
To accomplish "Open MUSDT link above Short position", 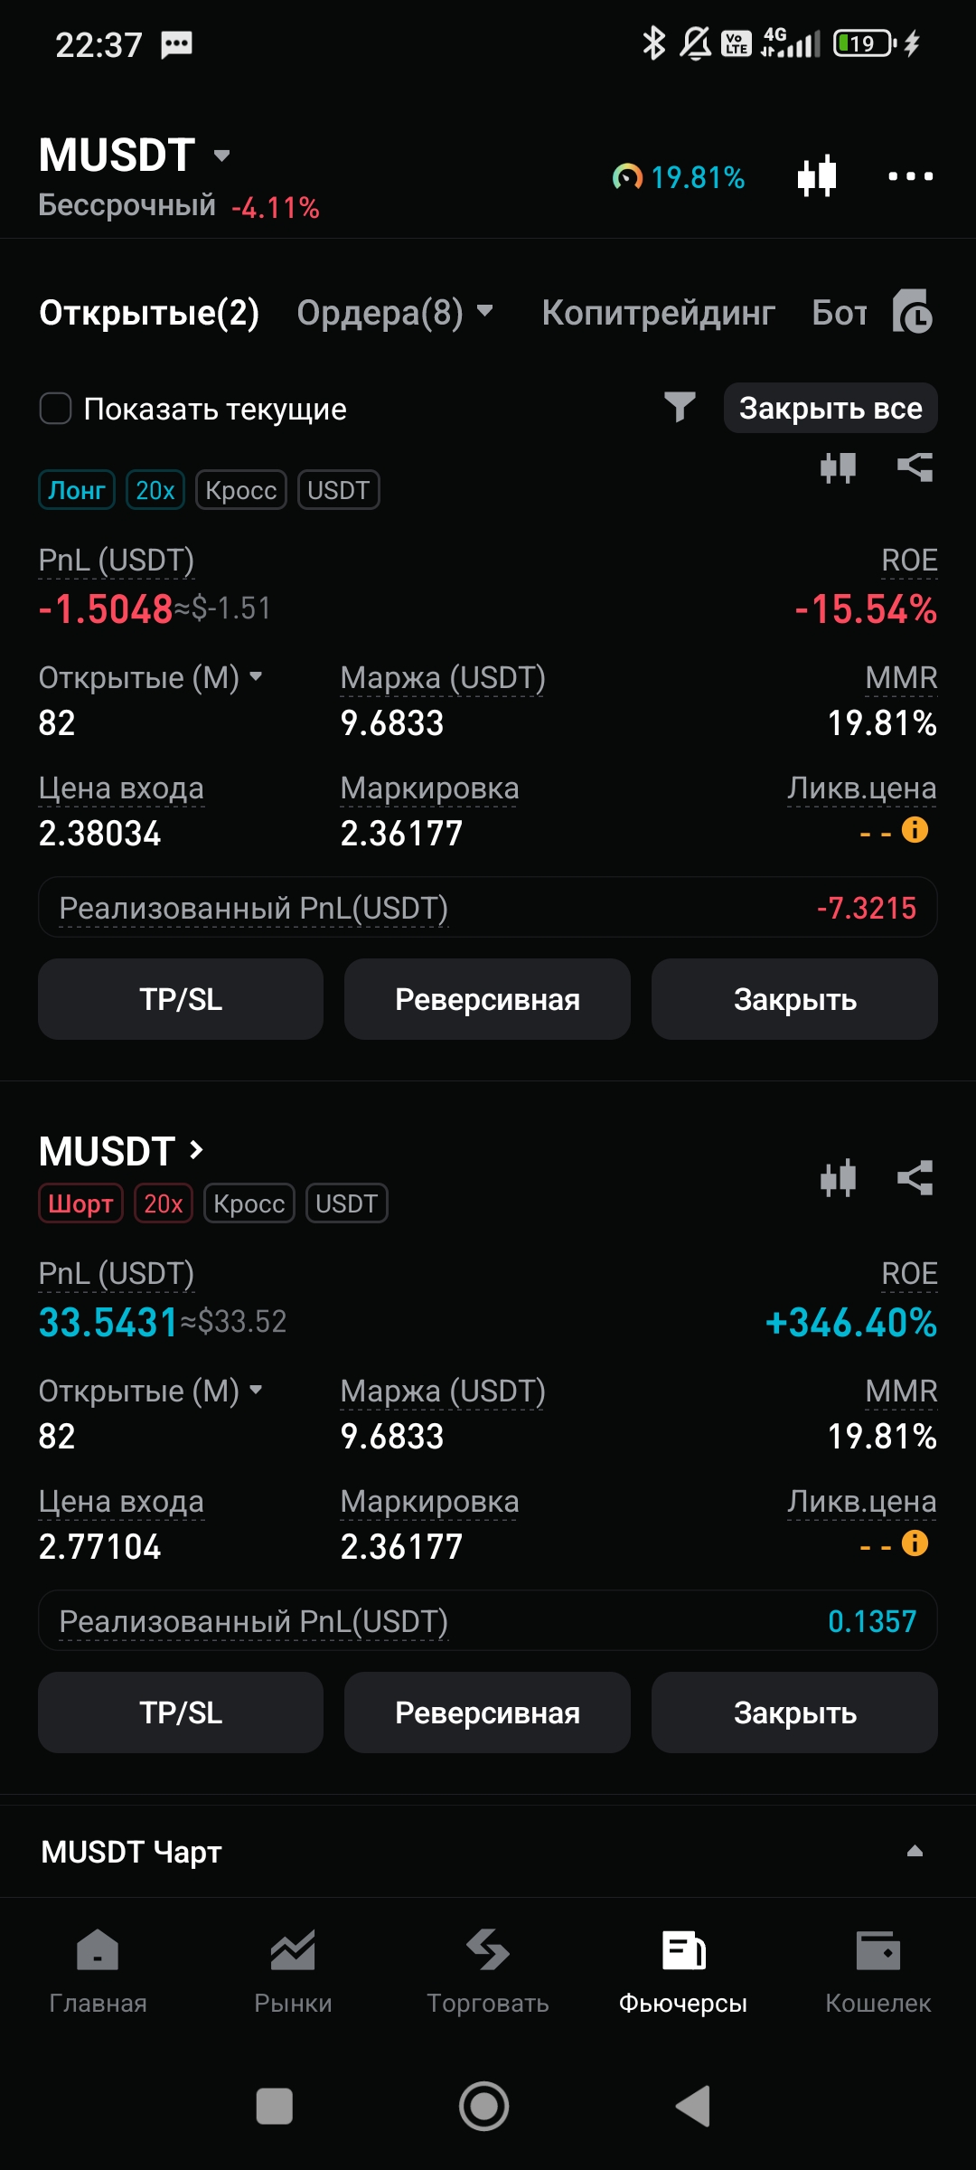I will 121,1152.
